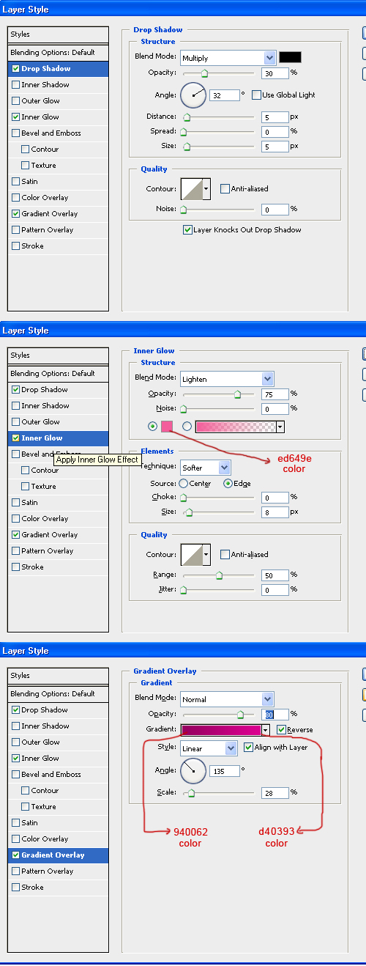Open the Technique dropdown showing Softer

tap(206, 467)
